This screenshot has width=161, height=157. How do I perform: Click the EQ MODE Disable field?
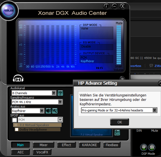click(96, 47)
